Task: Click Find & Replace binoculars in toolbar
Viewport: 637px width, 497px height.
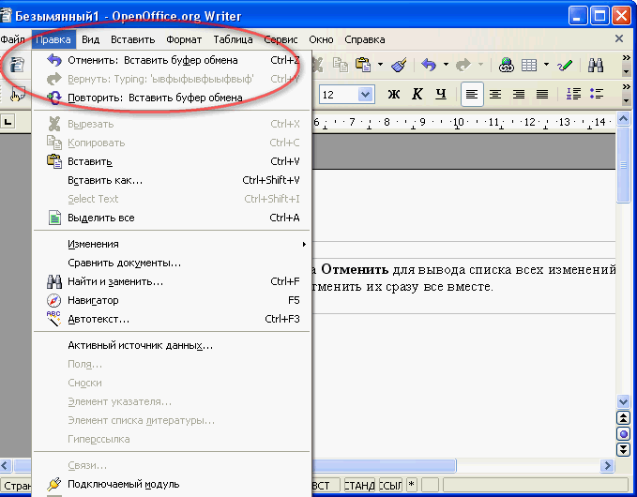Action: (596, 65)
